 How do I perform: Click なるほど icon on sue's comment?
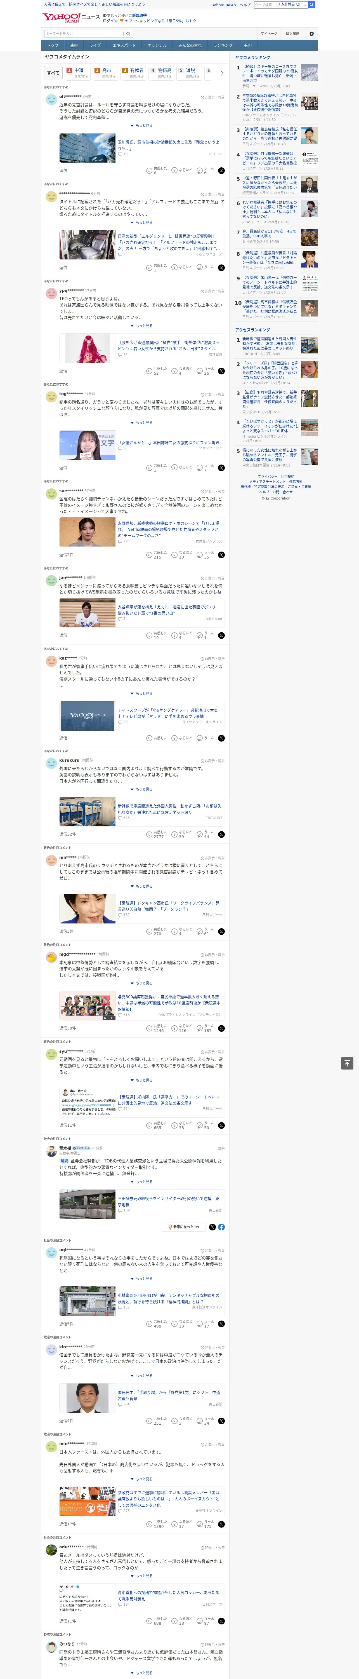coord(175,555)
